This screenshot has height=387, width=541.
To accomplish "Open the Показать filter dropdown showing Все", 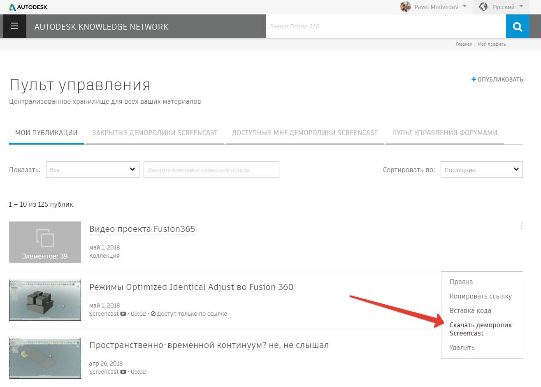I will click(x=93, y=170).
